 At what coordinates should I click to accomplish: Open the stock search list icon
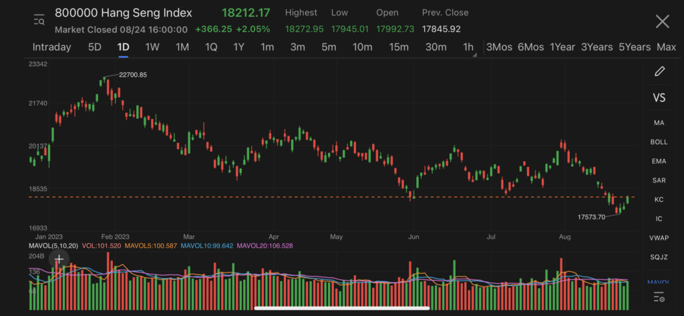pyautogui.click(x=39, y=19)
